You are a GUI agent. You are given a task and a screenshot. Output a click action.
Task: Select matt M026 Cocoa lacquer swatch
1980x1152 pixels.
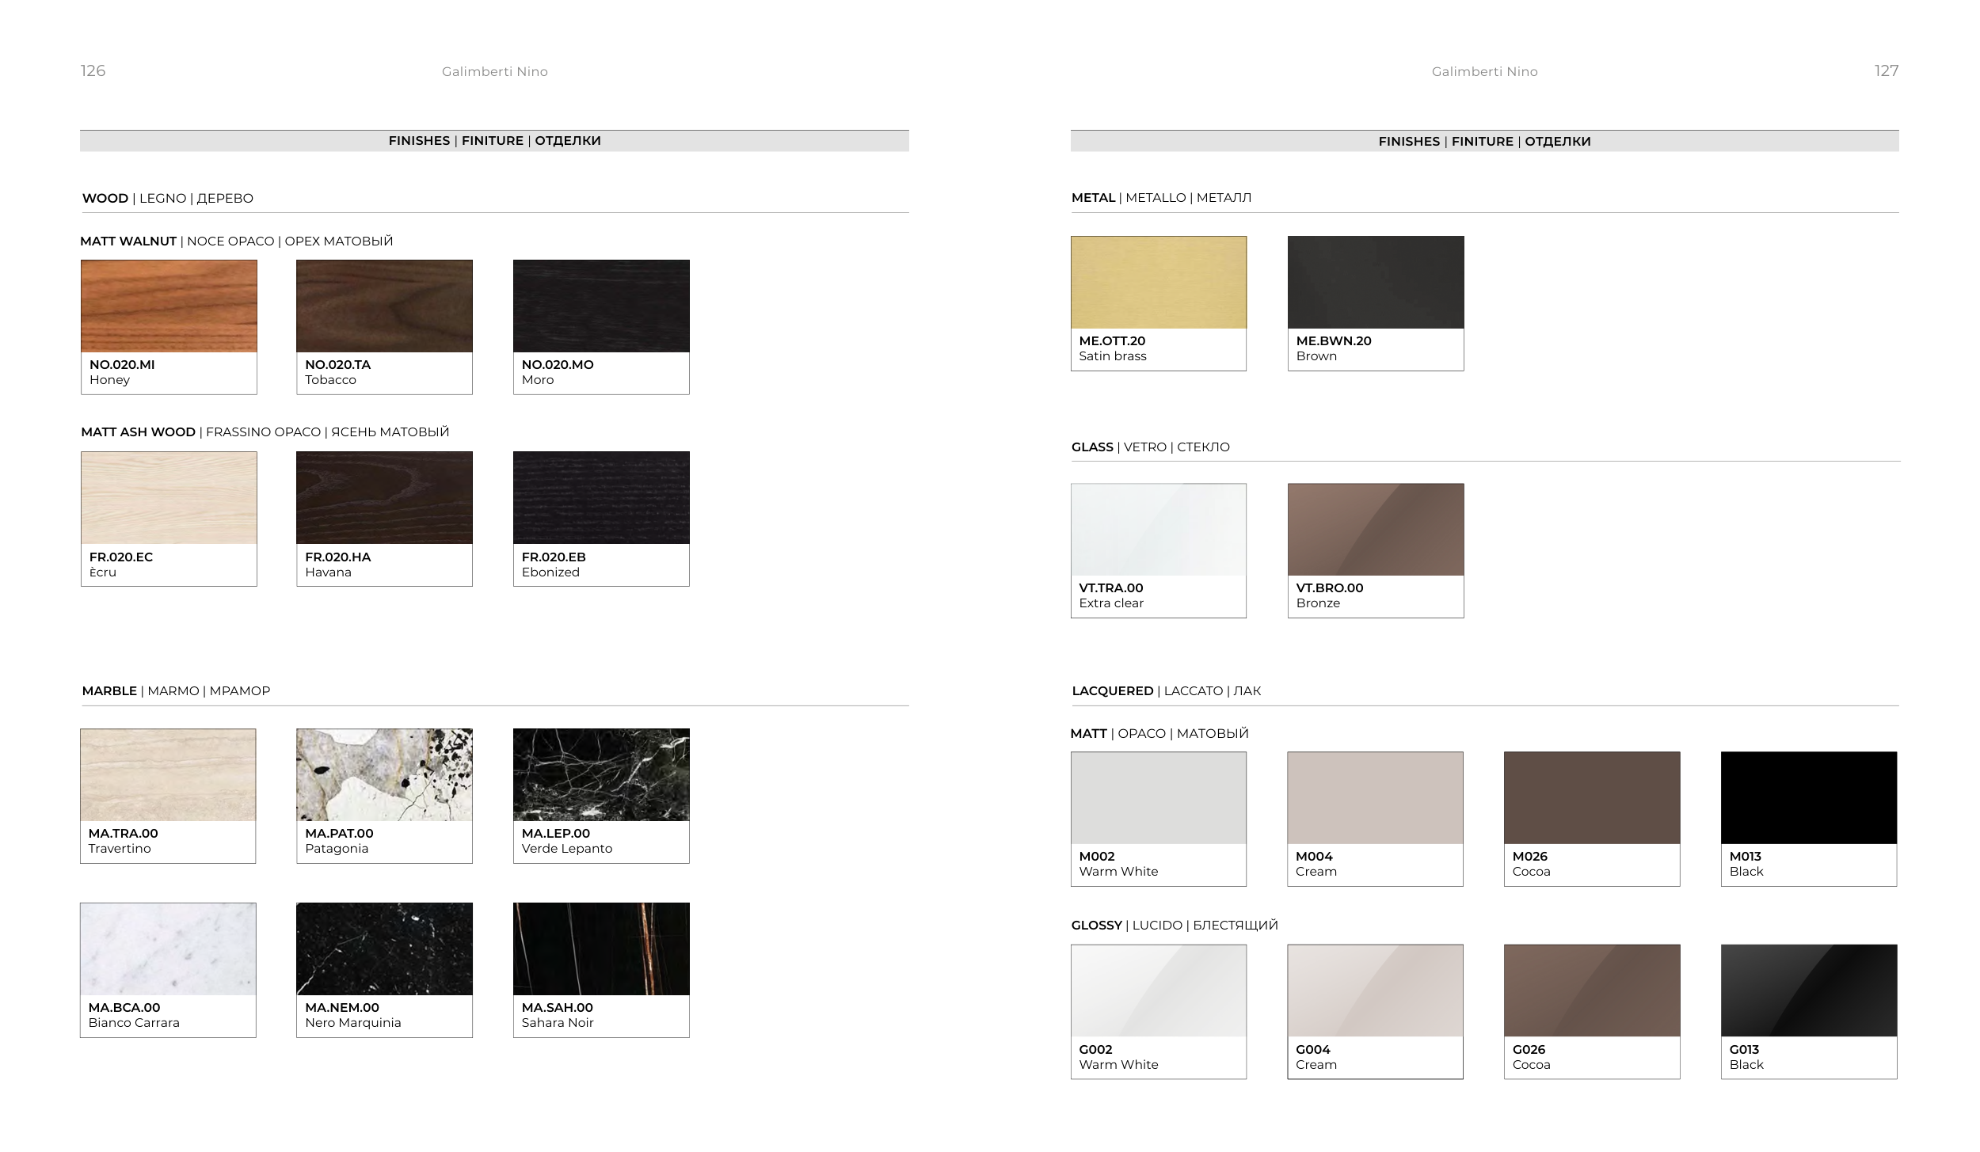tap(1592, 797)
